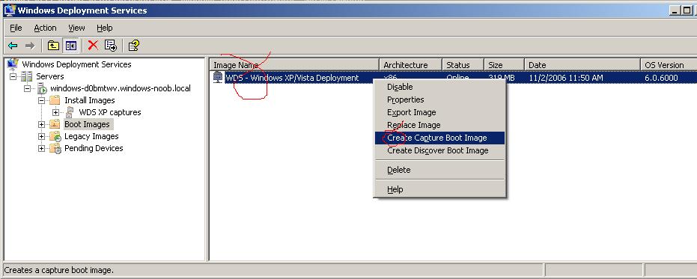Viewport: 697px width, 279px height.
Task: Select the Windows Deployment Services tree label
Action: click(x=76, y=64)
